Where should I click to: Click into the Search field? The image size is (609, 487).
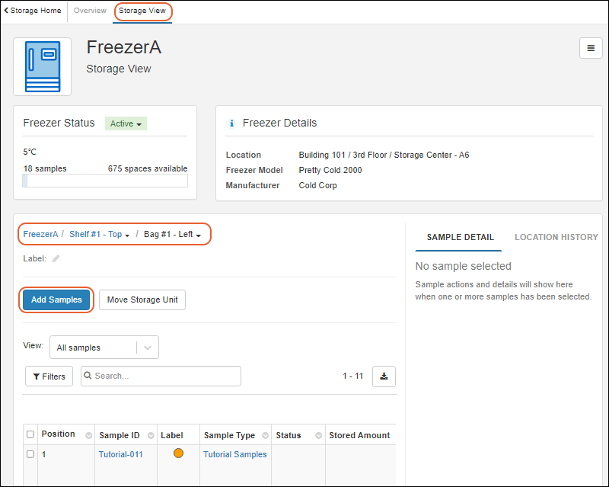tap(161, 376)
